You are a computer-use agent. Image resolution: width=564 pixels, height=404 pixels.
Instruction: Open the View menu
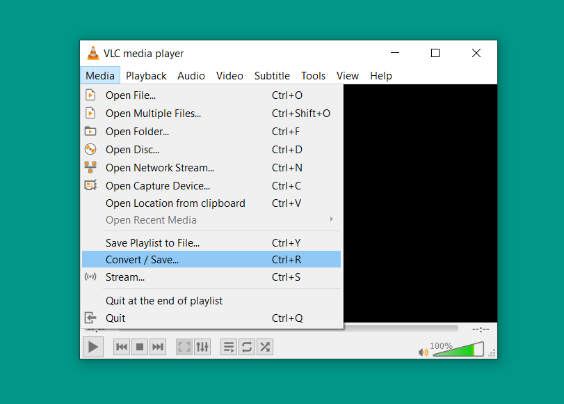(348, 76)
